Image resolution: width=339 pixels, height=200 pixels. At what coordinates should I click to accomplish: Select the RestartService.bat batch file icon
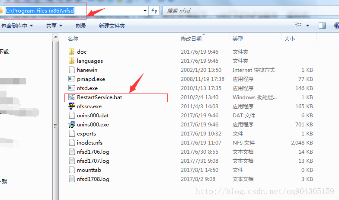72,97
